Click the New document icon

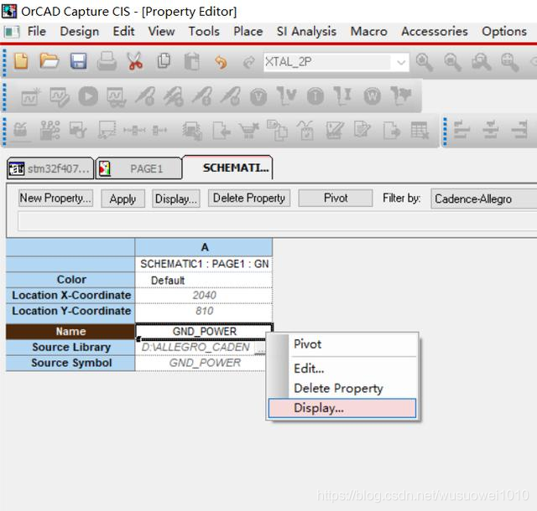click(x=21, y=61)
